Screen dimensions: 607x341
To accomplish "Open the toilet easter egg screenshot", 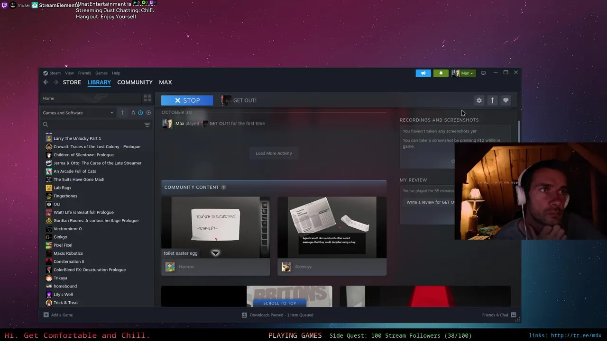I will click(x=215, y=227).
